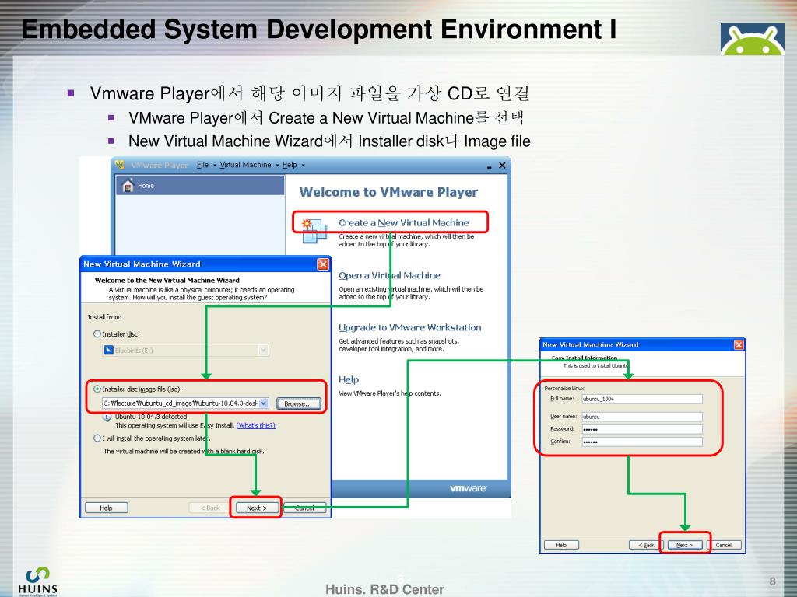Open the ISO image path dropdown arrow
Image resolution: width=797 pixels, height=597 pixels.
pyautogui.click(x=263, y=403)
